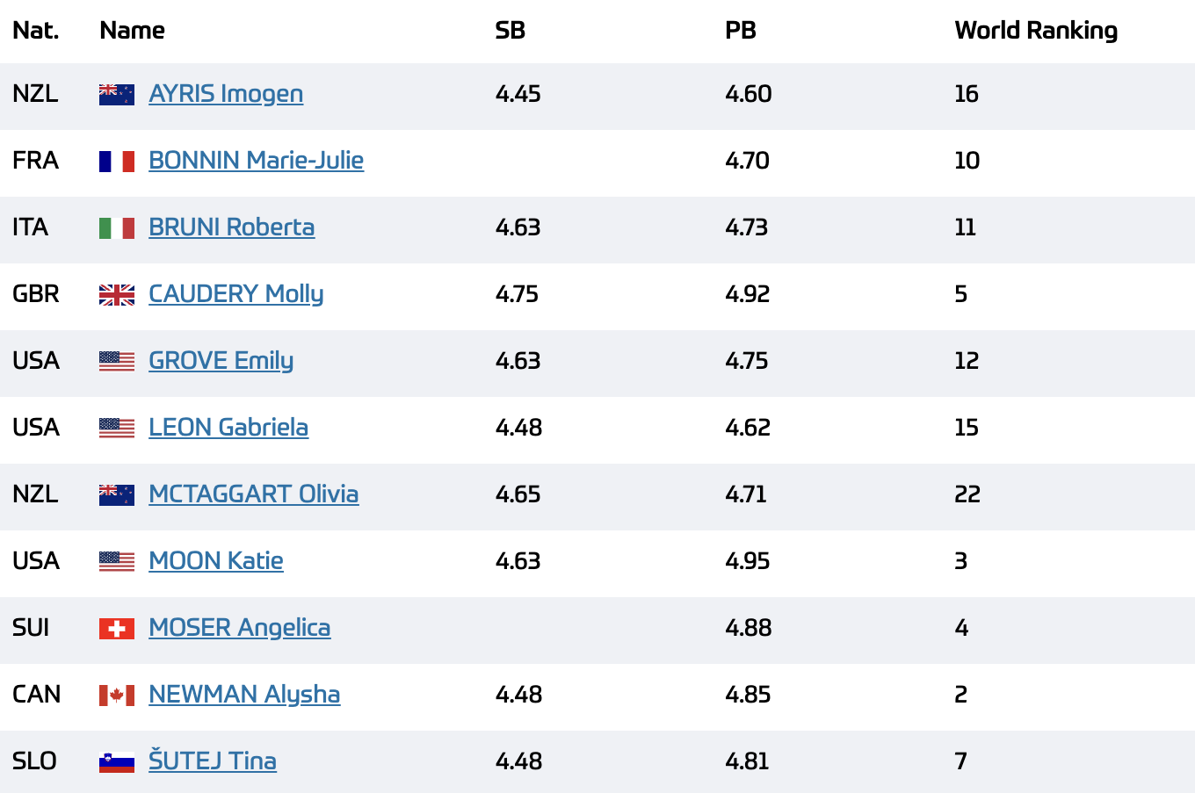
Task: Open BONNIN Marie-Julie profile link
Action: [256, 161]
